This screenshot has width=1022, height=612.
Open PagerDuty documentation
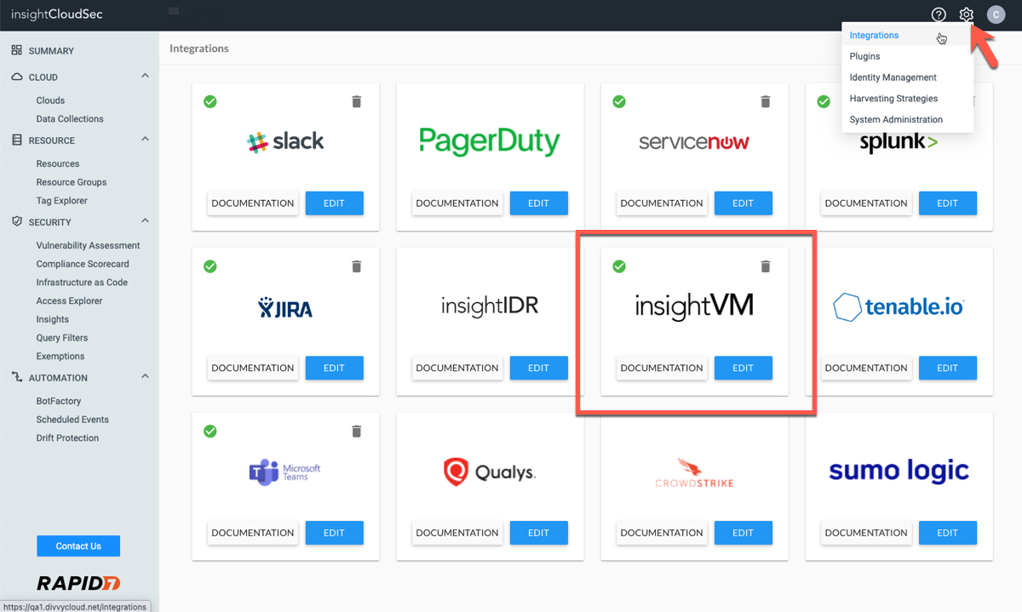click(x=457, y=203)
